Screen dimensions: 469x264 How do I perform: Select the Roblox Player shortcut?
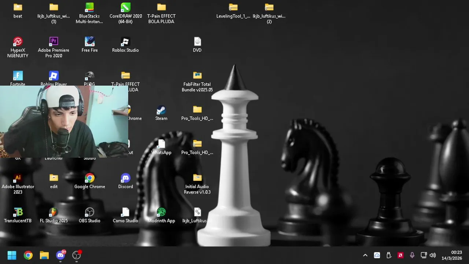tap(53, 78)
